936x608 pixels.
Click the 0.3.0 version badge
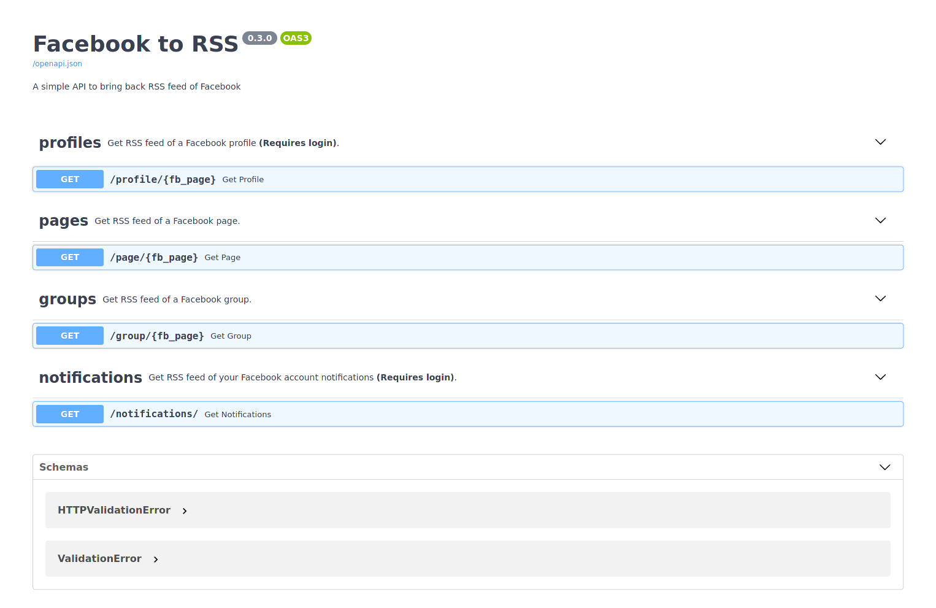tap(260, 38)
